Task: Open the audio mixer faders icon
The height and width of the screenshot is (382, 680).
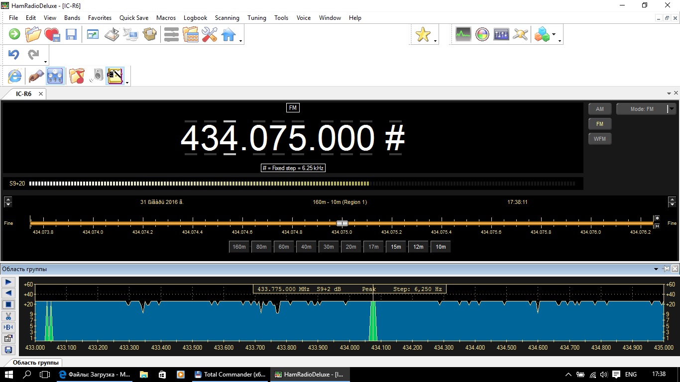Action: pos(501,34)
